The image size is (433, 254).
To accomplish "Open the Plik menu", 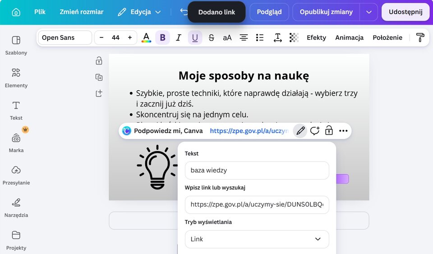I will coord(40,12).
